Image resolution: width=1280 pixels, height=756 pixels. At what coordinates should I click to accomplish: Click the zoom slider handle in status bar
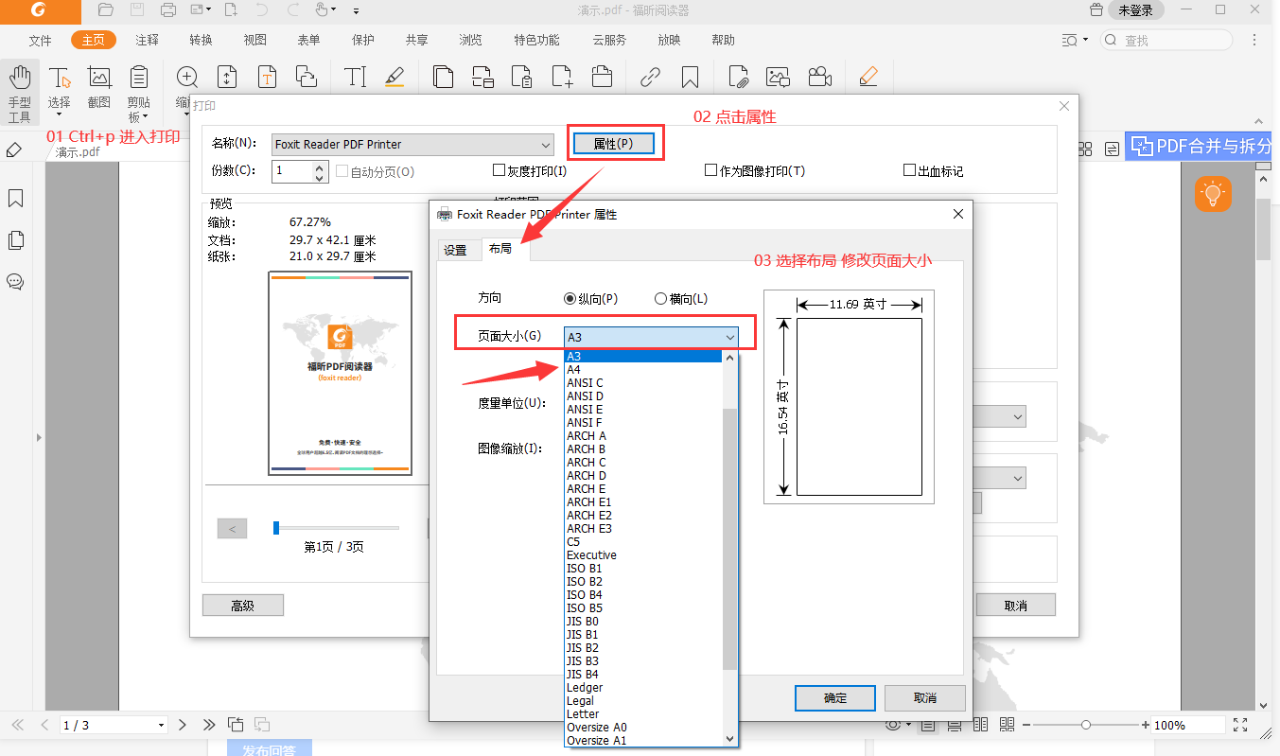point(1086,725)
